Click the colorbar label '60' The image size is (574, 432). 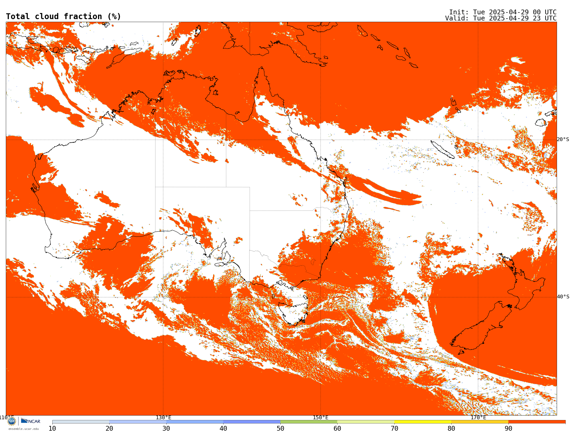click(337, 428)
